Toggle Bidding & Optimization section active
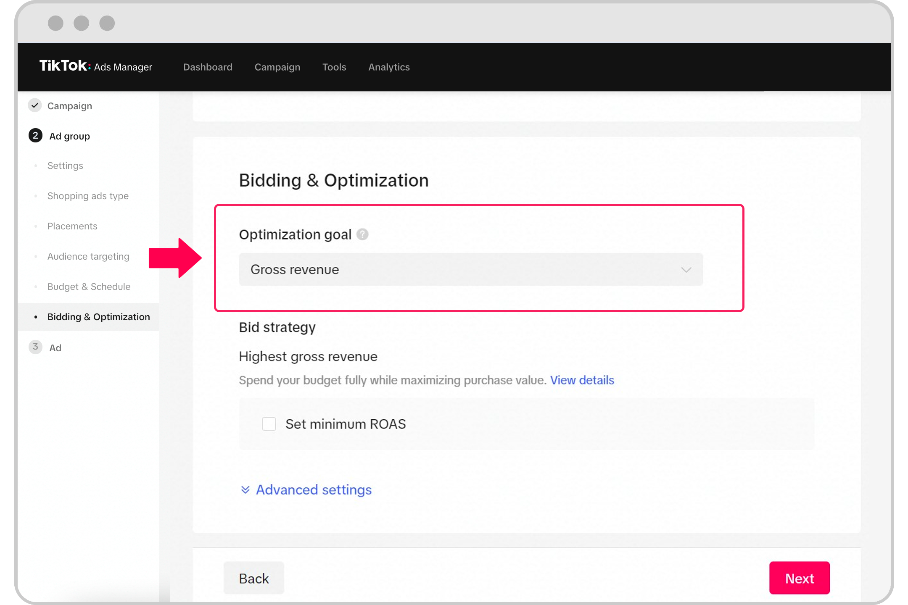The image size is (908, 605). pos(97,316)
